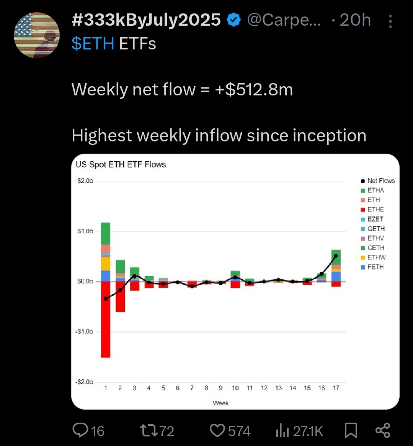Click the FETH blue legend swatch
The width and height of the screenshot is (413, 446).
point(363,267)
